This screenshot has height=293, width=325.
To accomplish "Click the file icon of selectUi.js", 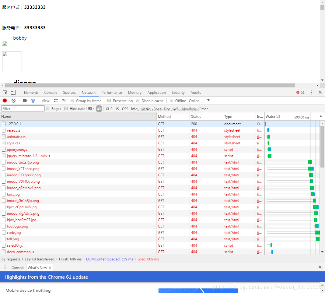I will click(4, 245).
